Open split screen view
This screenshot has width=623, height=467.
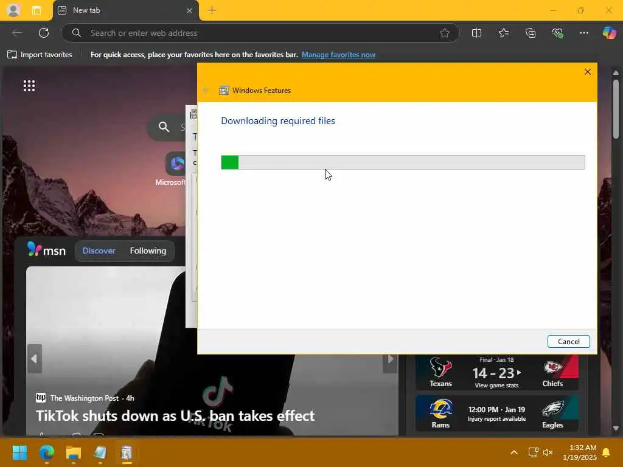[476, 33]
